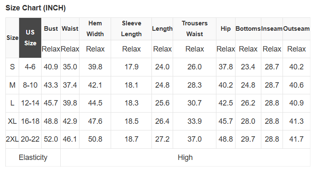Select the Outseam column header
The height and width of the screenshot is (172, 325).
click(x=296, y=29)
